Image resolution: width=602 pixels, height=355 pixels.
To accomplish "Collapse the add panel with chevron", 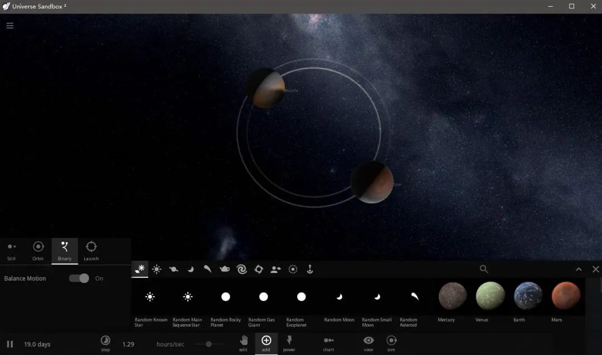I will tap(579, 270).
